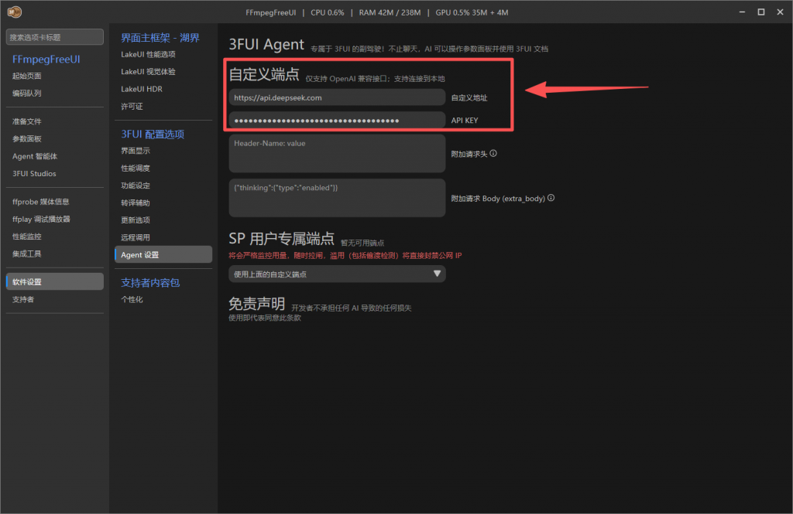Select the Agent 设置 entry
793x514 pixels.
click(x=163, y=254)
